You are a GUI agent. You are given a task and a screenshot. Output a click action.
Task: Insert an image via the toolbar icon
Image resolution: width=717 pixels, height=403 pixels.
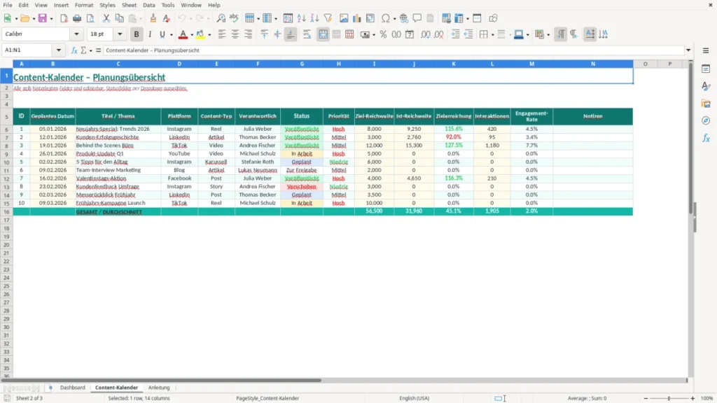tap(344, 18)
